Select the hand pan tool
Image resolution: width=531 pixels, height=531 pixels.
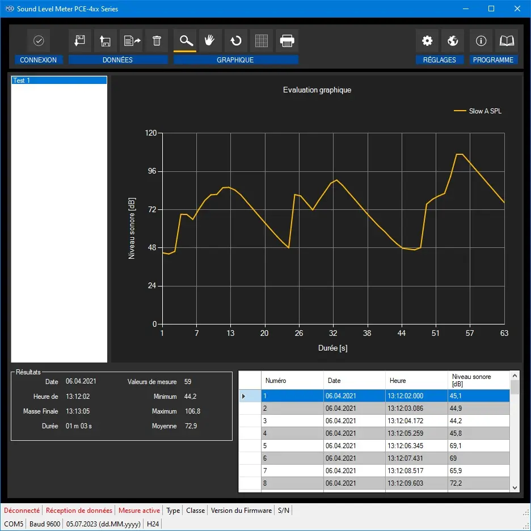click(x=210, y=41)
